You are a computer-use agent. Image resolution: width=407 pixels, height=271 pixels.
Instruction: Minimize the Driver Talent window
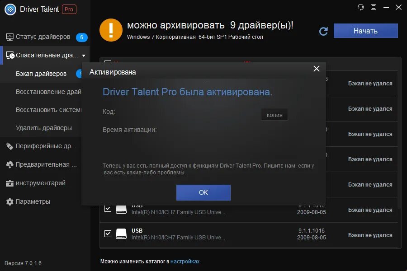tap(386, 7)
